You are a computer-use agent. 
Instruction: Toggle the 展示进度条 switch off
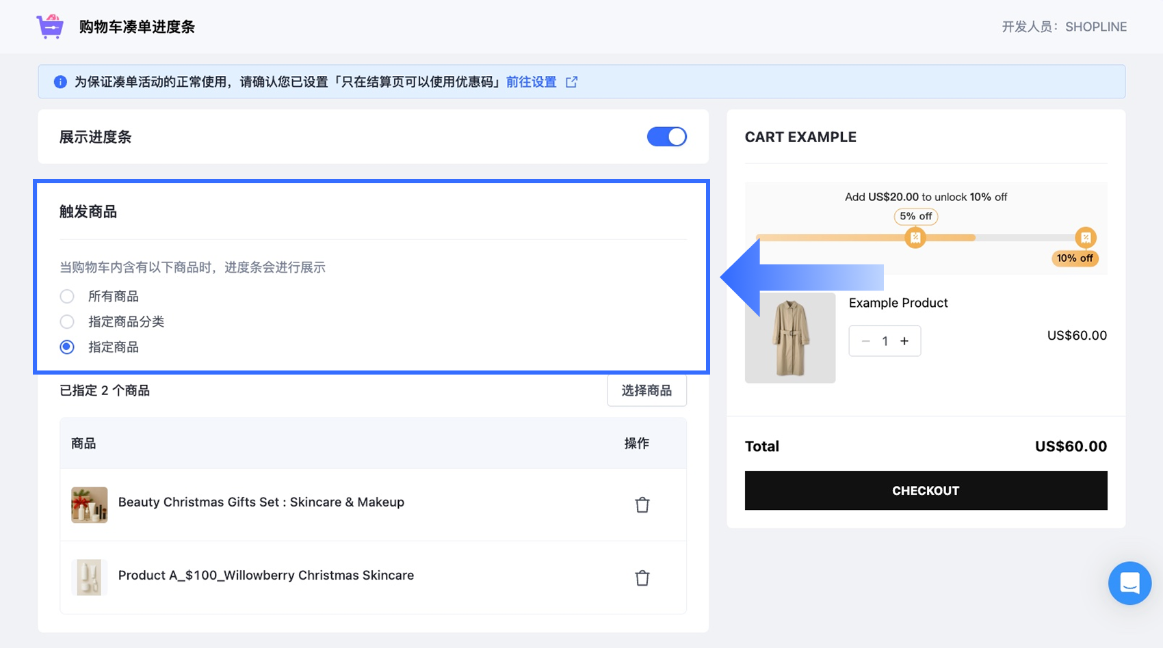coord(666,137)
